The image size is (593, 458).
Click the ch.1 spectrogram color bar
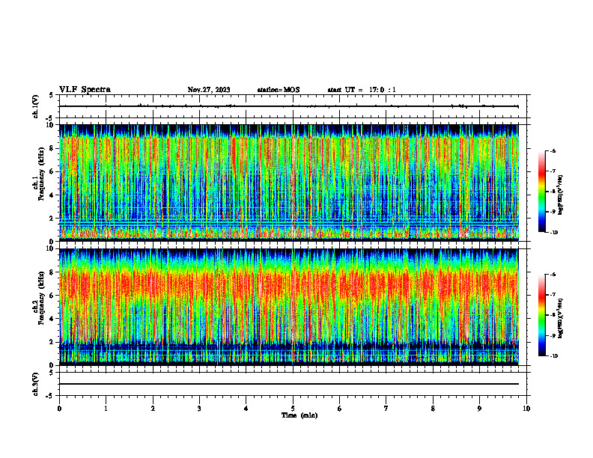(x=541, y=192)
